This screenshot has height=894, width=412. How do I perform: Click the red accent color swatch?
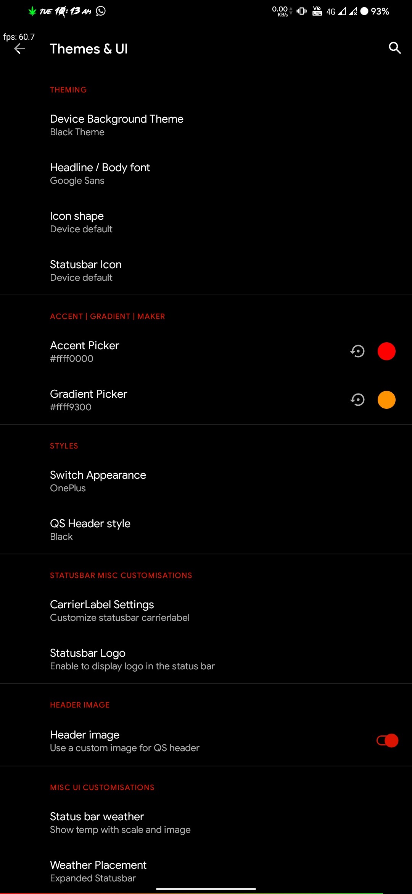tap(386, 351)
